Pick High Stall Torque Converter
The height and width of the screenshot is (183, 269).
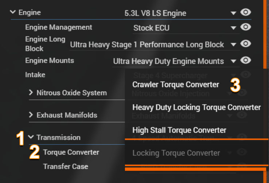click(179, 130)
